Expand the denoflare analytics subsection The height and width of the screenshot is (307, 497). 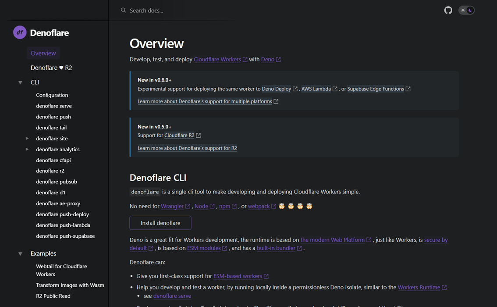[27, 149]
